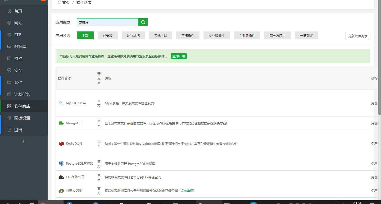
Task: Click the green 立即升级 button
Action: click(x=179, y=56)
